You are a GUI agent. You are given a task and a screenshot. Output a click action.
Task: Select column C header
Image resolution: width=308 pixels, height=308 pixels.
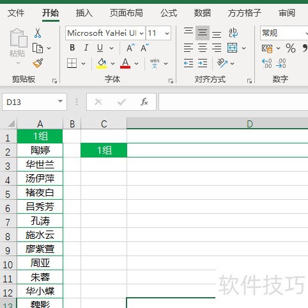104,124
